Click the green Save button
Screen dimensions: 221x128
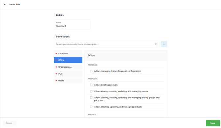(213, 123)
